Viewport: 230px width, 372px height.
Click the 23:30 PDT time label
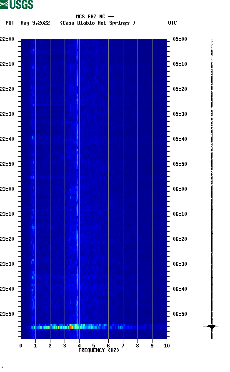pyautogui.click(x=7, y=264)
